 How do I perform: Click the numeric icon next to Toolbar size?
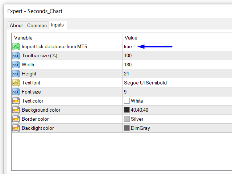(x=16, y=56)
